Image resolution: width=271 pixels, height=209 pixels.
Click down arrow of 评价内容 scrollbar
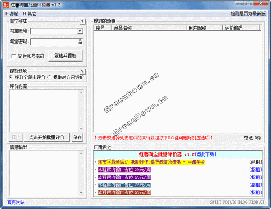click(x=81, y=129)
